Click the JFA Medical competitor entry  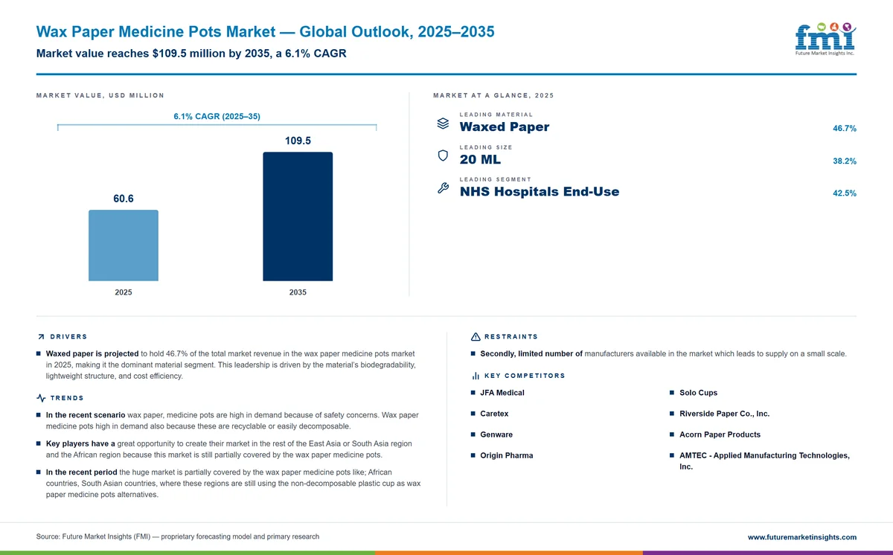(x=502, y=393)
